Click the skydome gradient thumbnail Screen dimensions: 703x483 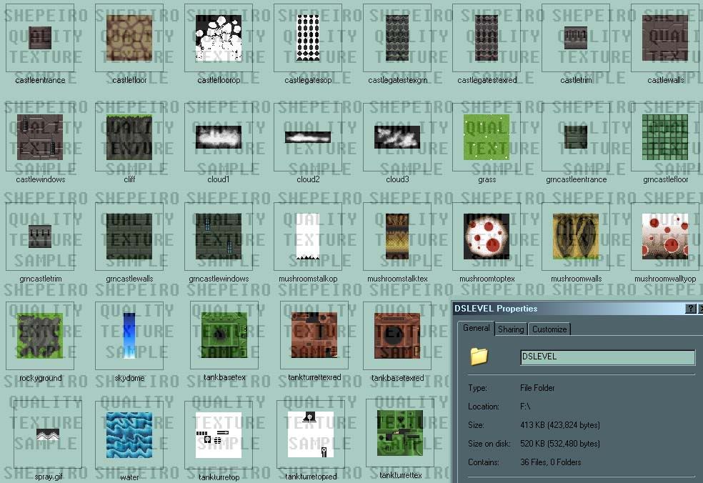coord(129,335)
